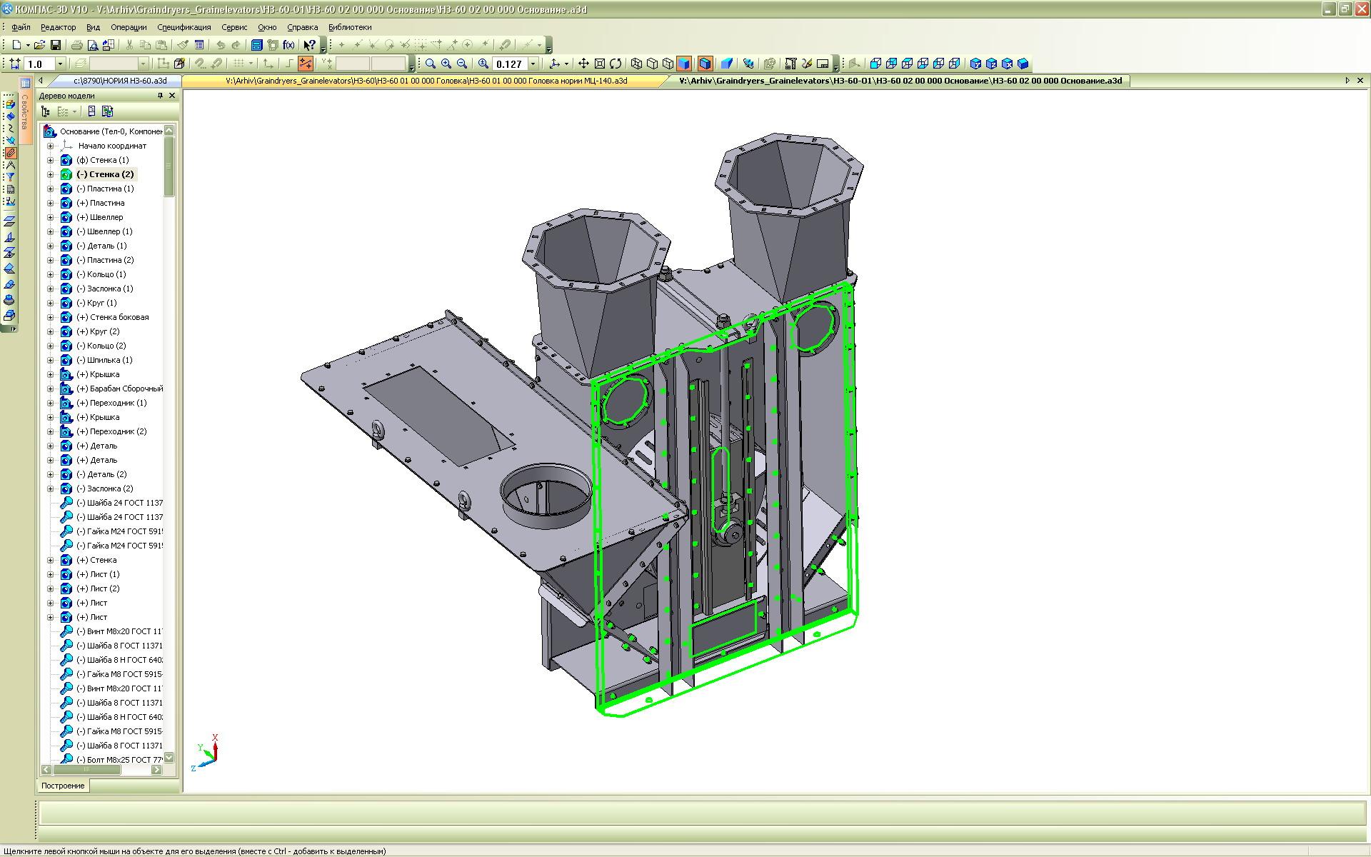Open the Операции menu
Image resolution: width=1371 pixels, height=857 pixels.
129,27
